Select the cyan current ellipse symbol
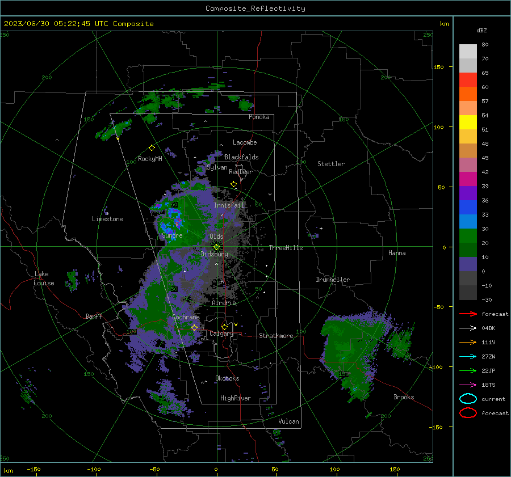This screenshot has width=511, height=477. 468,399
